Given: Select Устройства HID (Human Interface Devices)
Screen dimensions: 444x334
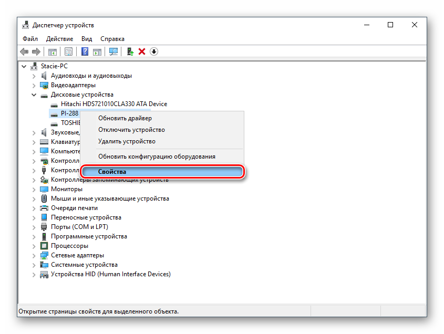Looking at the screenshot, I should [110, 274].
